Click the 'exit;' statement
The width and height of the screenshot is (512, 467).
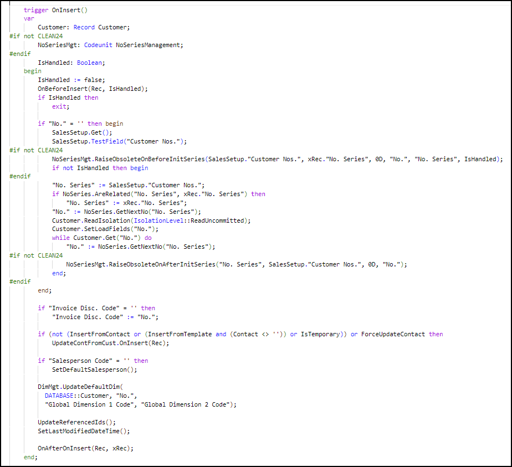click(61, 106)
